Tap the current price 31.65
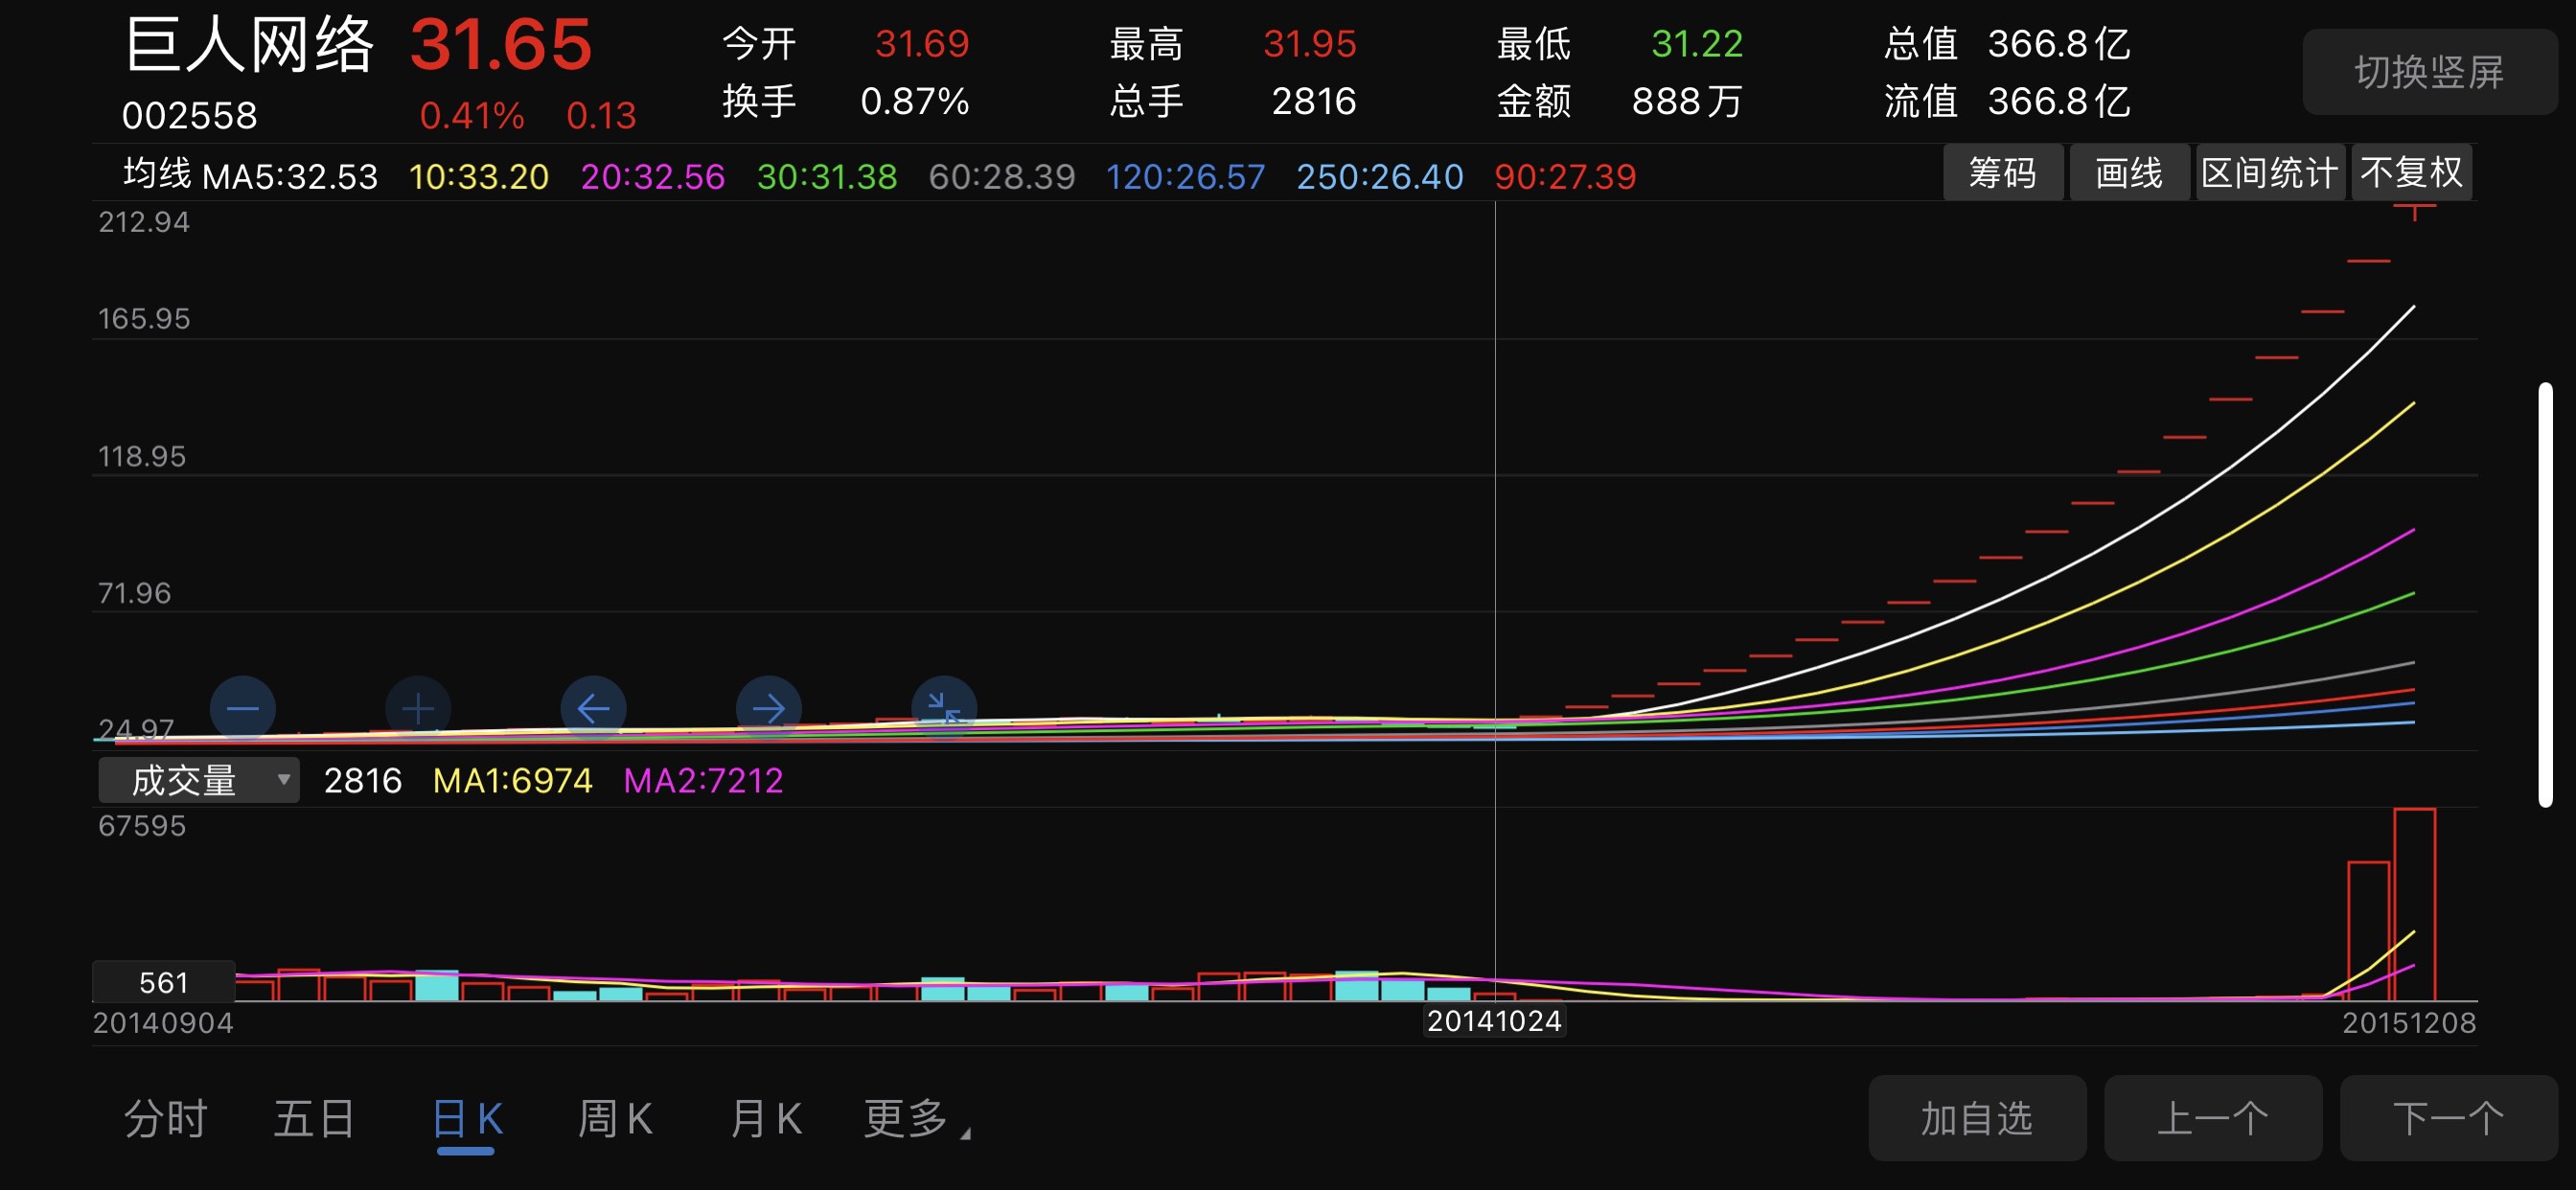 (x=501, y=45)
